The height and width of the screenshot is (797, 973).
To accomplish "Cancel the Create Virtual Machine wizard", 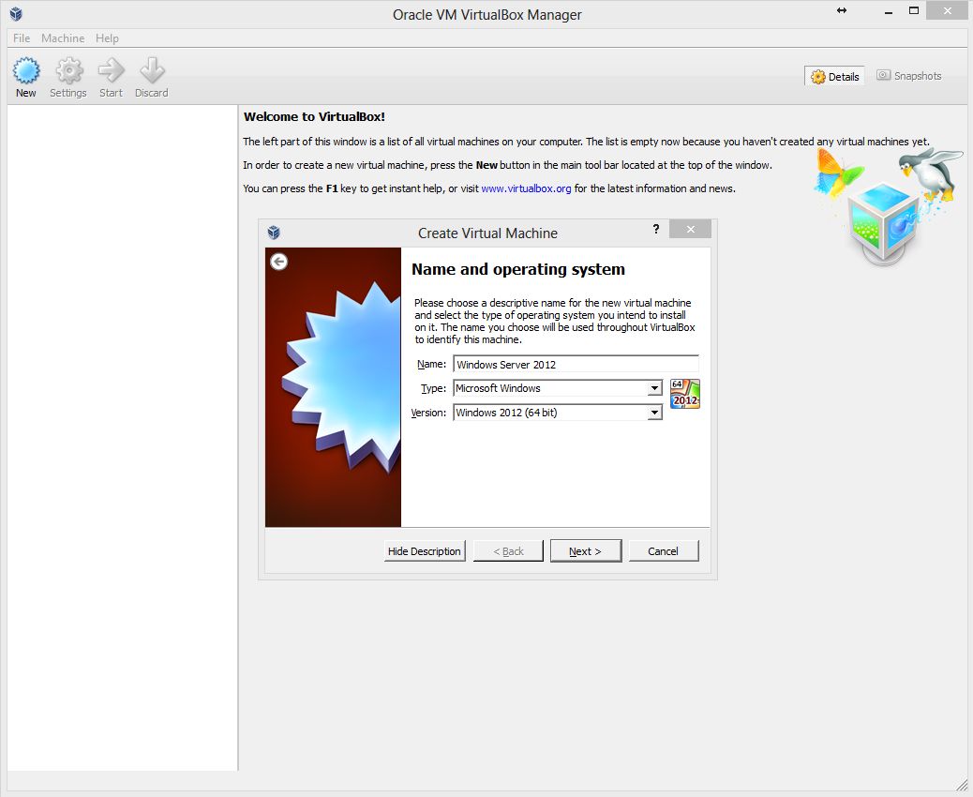I will 664,551.
